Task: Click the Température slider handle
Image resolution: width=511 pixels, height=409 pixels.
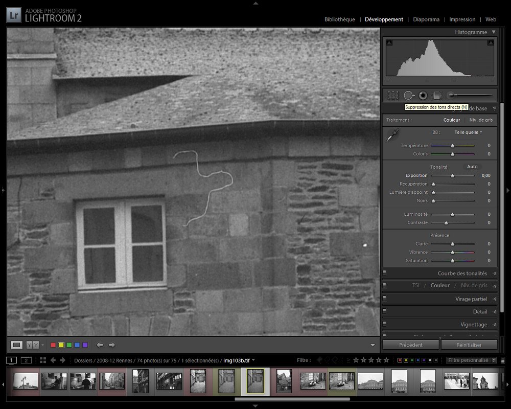Action: (x=452, y=146)
